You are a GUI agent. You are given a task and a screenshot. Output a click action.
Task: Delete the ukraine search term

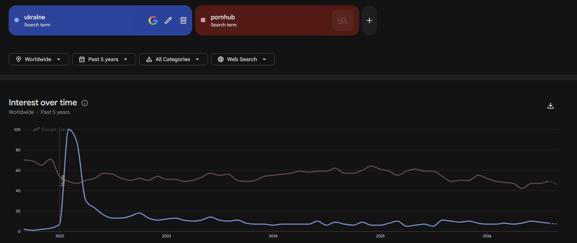(x=183, y=20)
